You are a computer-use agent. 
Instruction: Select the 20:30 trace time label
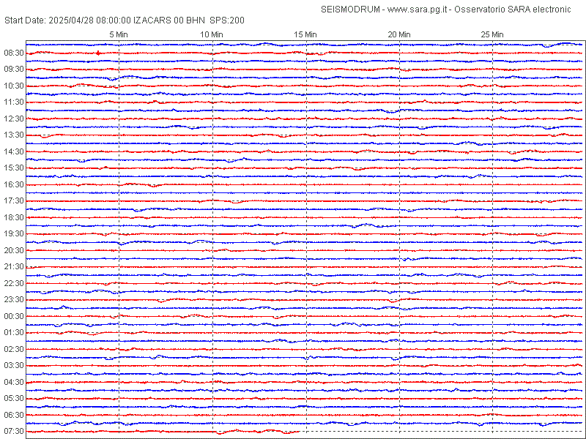pos(14,250)
